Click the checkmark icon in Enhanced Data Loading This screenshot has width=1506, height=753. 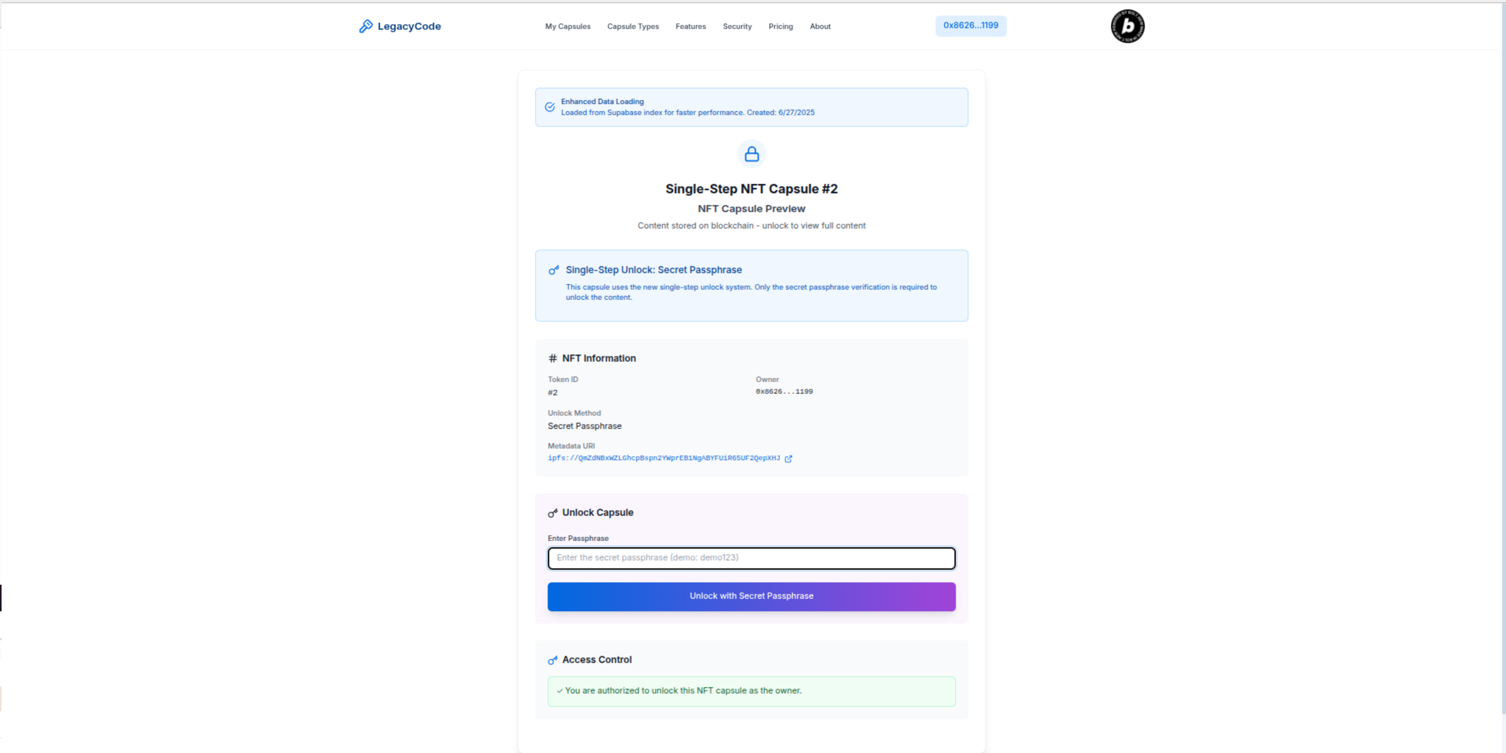[550, 107]
